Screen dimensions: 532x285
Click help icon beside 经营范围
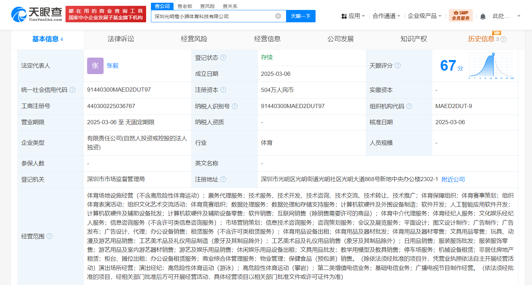(49, 236)
